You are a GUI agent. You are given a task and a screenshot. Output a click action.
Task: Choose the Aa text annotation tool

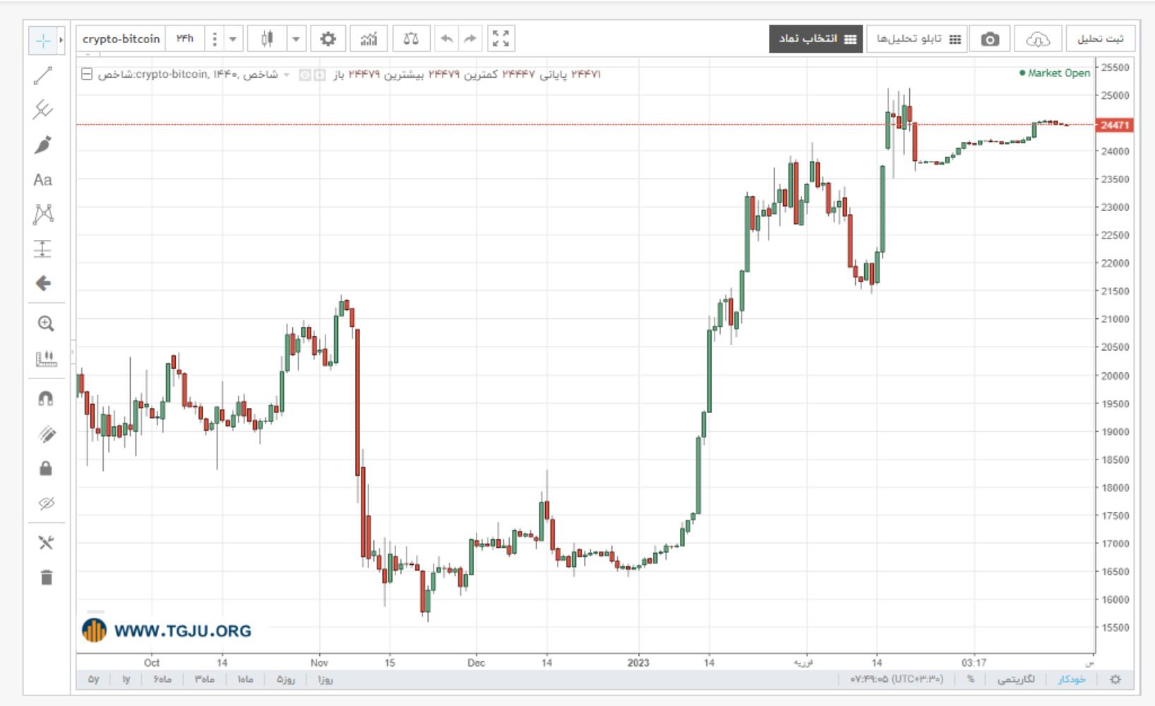coord(43,180)
